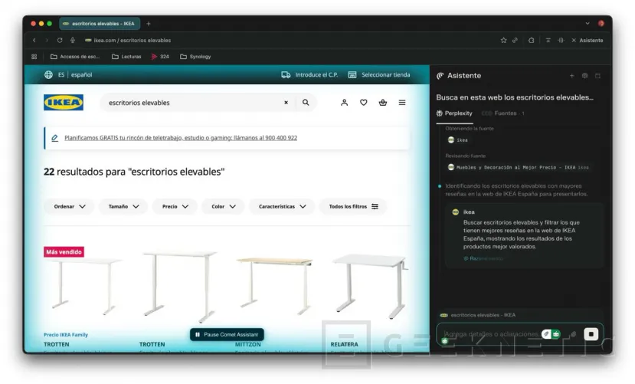Clear the search text with X
The image size is (635, 384).
coord(286,103)
